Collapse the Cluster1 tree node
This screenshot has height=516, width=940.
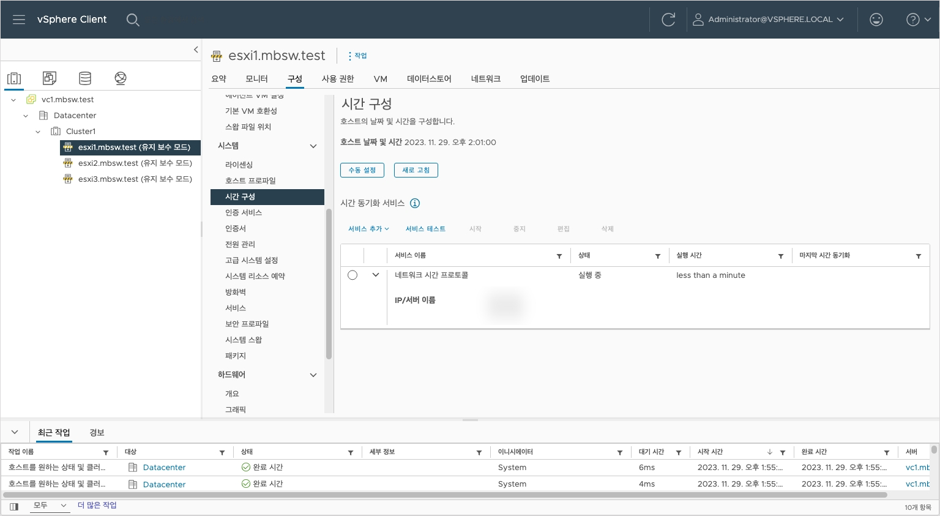pyautogui.click(x=38, y=132)
